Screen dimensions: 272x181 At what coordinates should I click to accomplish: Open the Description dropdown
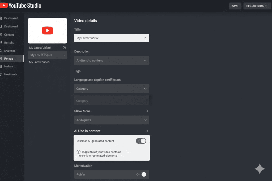112,60
